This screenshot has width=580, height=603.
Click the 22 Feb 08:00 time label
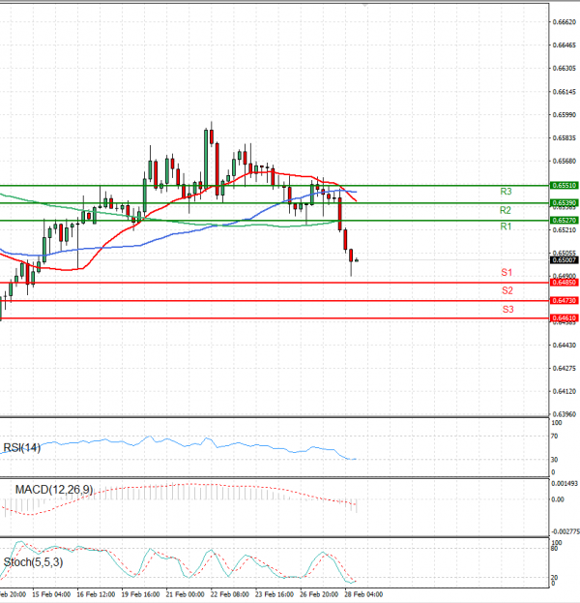click(x=230, y=594)
